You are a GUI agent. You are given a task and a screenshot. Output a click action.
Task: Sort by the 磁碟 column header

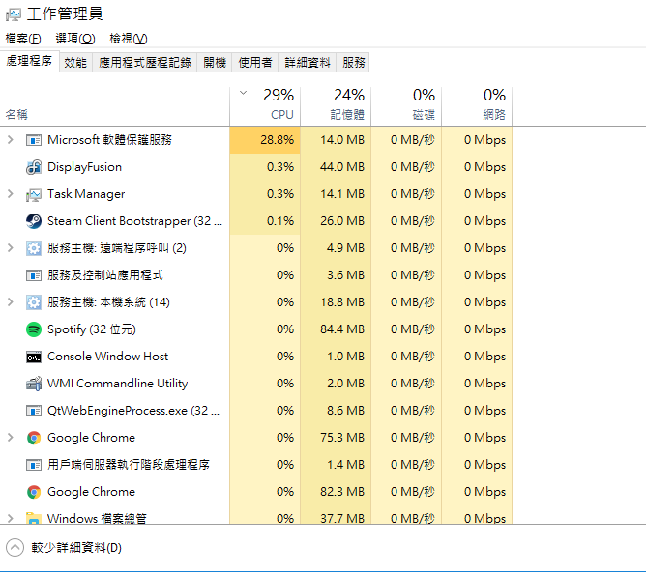click(424, 114)
